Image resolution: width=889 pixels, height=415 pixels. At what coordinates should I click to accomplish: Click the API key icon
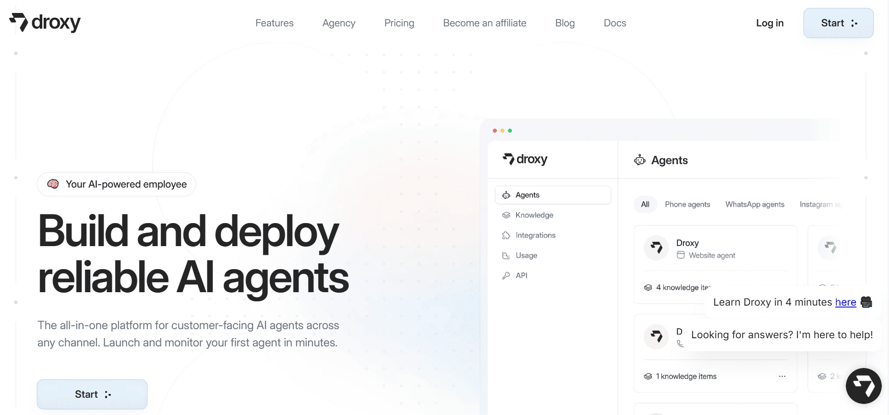point(506,275)
